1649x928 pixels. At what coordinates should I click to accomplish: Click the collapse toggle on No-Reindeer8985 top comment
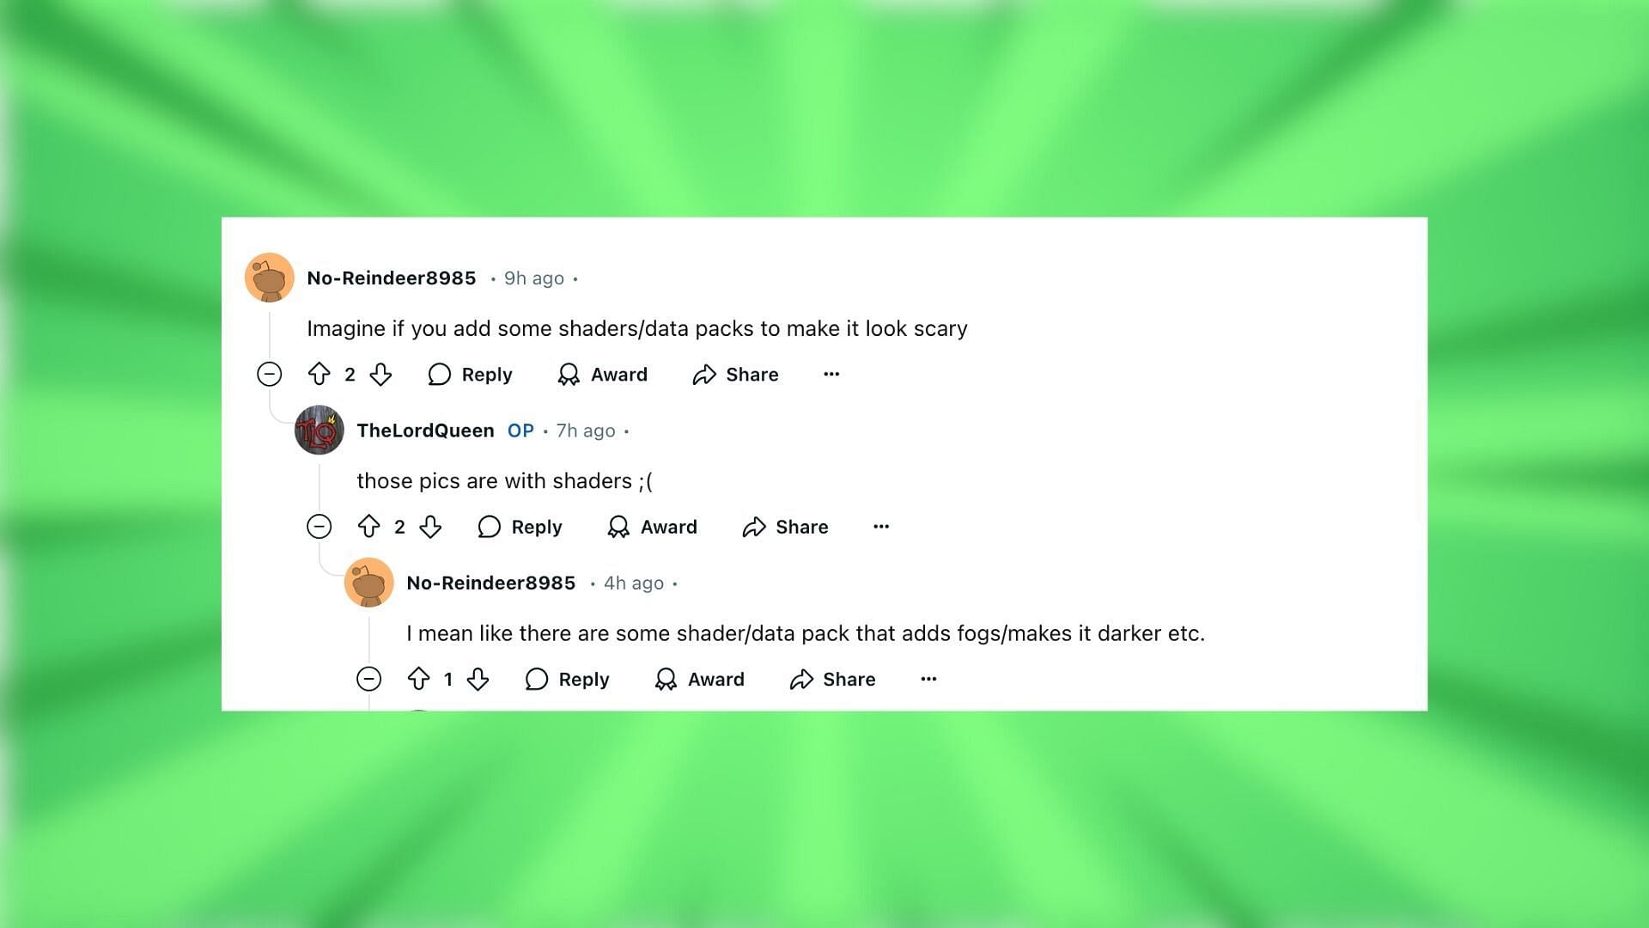click(269, 374)
